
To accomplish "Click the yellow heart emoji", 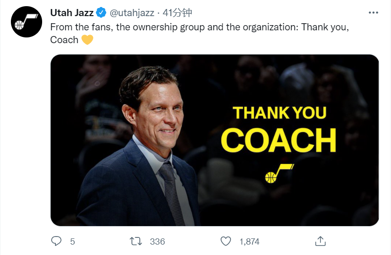I will pyautogui.click(x=87, y=40).
